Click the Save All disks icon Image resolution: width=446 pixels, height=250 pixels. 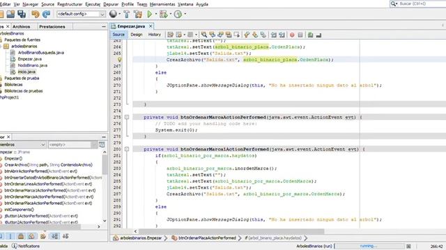22,14
